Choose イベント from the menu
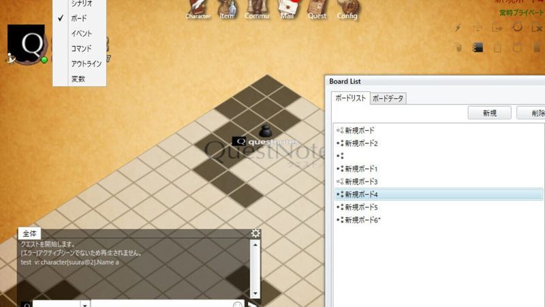 [x=81, y=33]
